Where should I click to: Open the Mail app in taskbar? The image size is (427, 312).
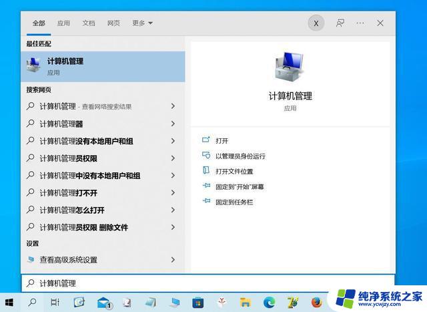point(105,303)
